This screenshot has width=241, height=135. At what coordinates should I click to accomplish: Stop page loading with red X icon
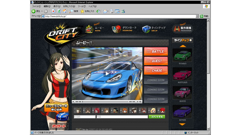53,11
